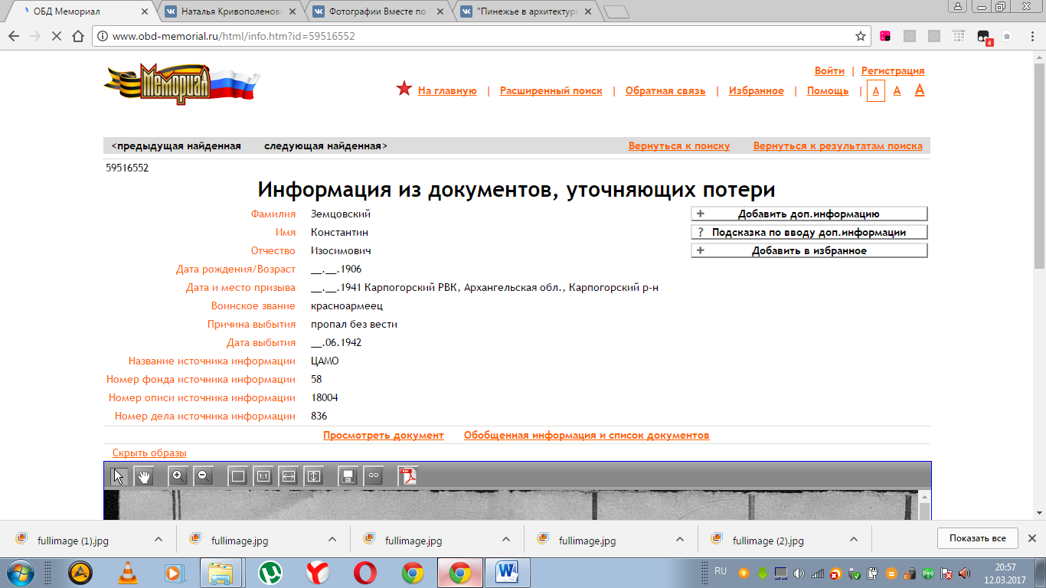Click 'Скрыть образы' link
1046x588 pixels.
[149, 452]
